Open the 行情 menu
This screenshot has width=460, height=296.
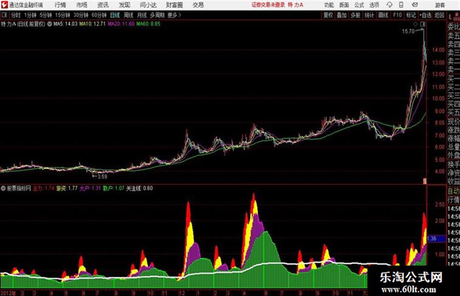coord(60,5)
